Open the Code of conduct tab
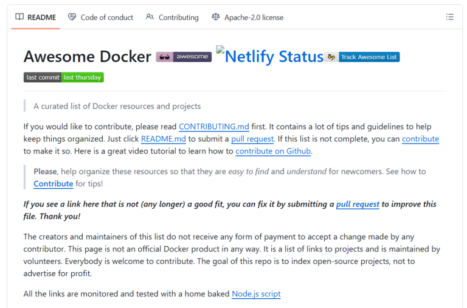467x308 pixels. pyautogui.click(x=101, y=17)
